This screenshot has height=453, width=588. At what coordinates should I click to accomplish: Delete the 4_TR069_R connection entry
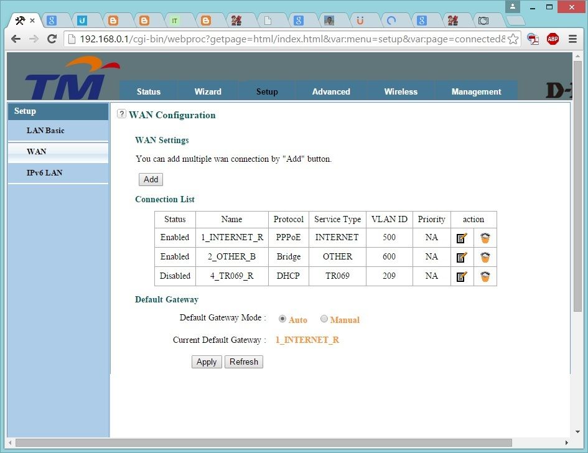(485, 276)
